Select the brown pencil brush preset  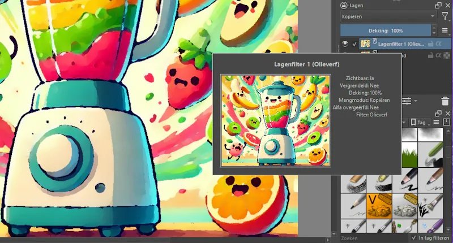pyautogui.click(x=430, y=181)
